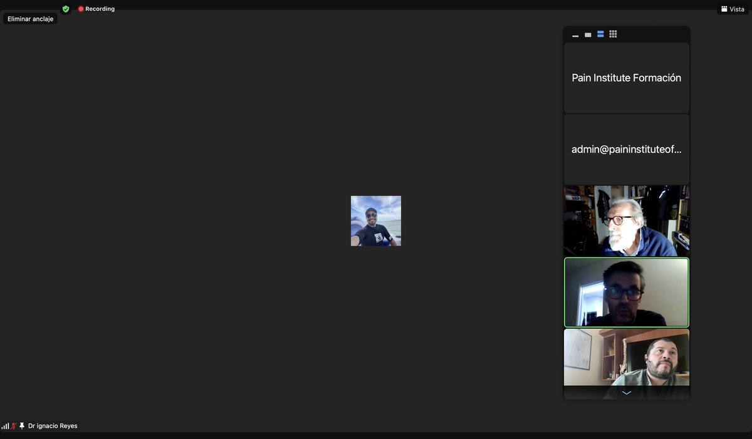Select the green-highlighted active speaker video tile
The height and width of the screenshot is (439, 752).
pos(627,292)
